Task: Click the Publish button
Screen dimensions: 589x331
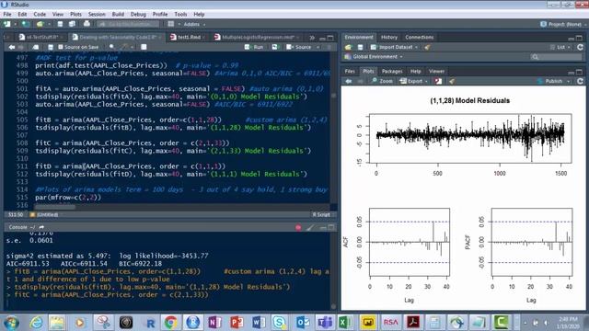Action: pyautogui.click(x=550, y=81)
